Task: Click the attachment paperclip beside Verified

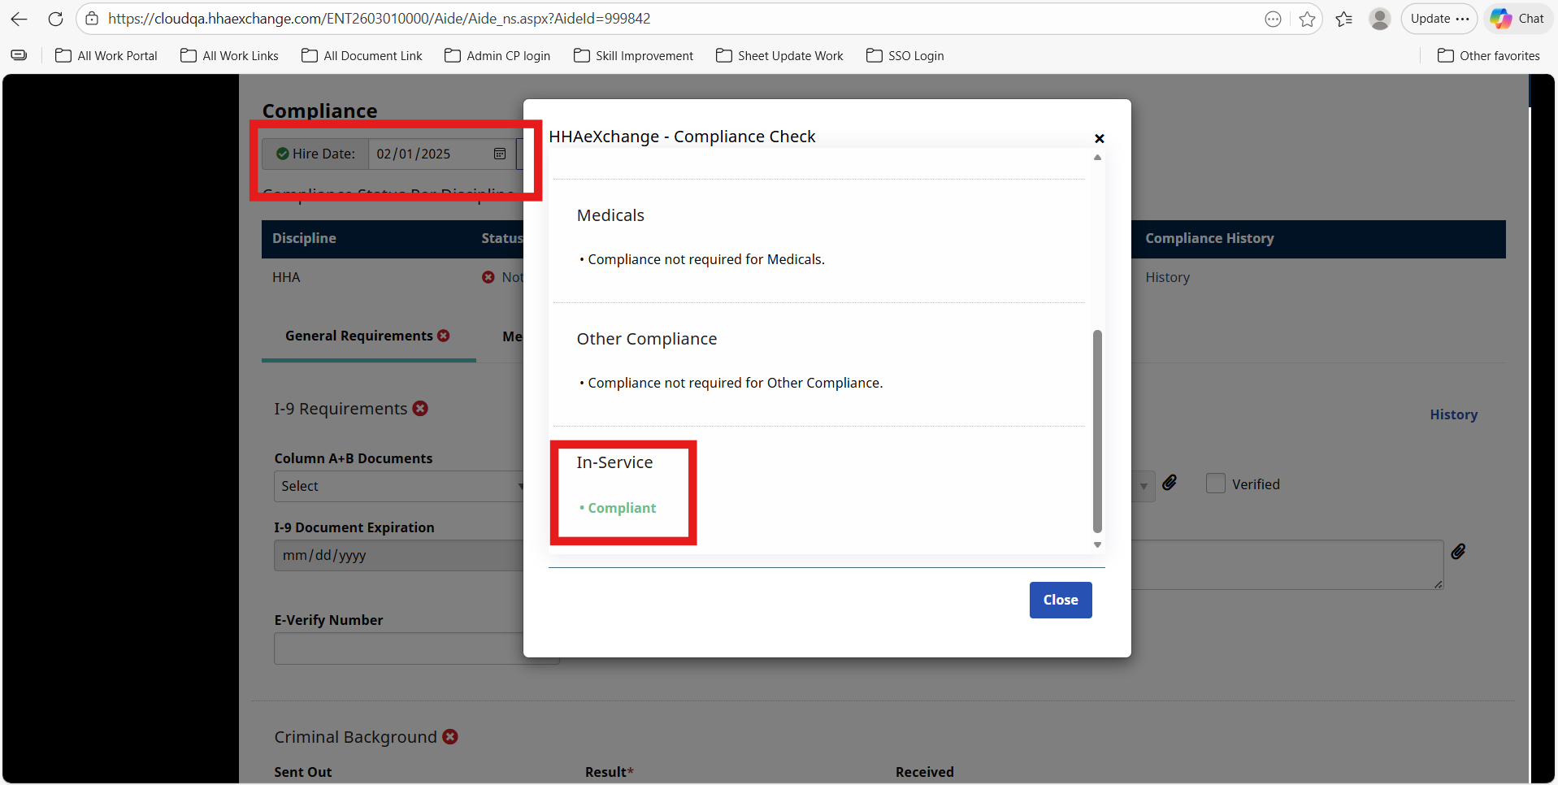Action: [x=1170, y=484]
